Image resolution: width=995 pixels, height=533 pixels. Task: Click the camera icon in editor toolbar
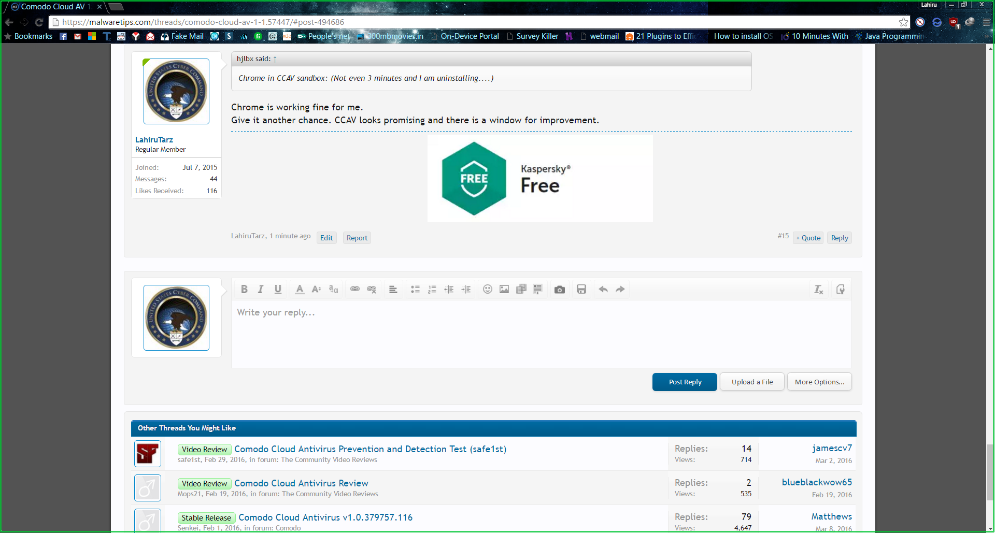(560, 289)
